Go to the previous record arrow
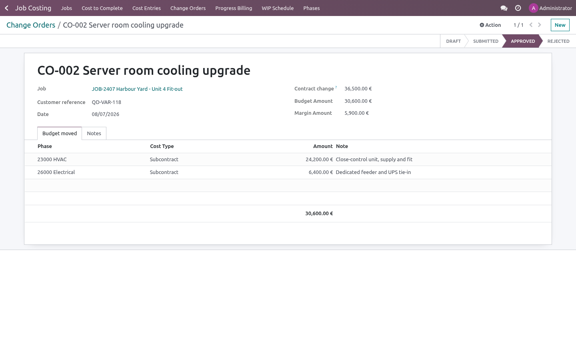Screen dimensions: 576x360 [x=531, y=25]
